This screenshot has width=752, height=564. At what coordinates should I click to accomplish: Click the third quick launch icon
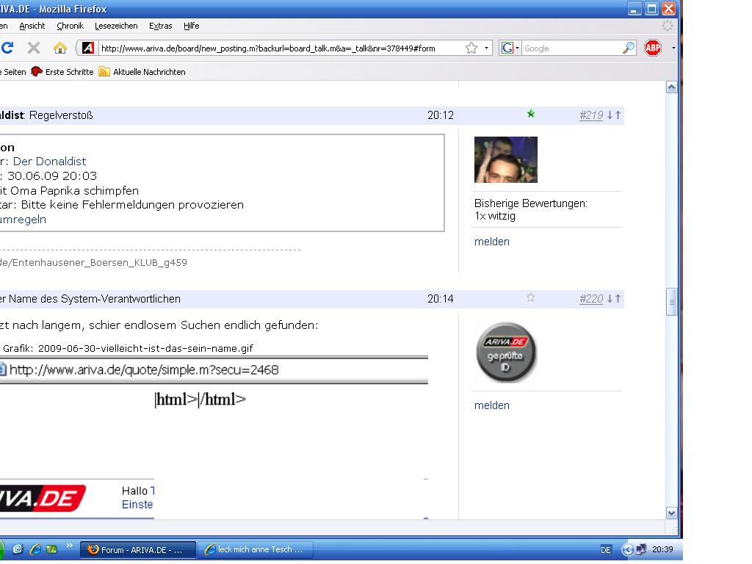click(52, 549)
